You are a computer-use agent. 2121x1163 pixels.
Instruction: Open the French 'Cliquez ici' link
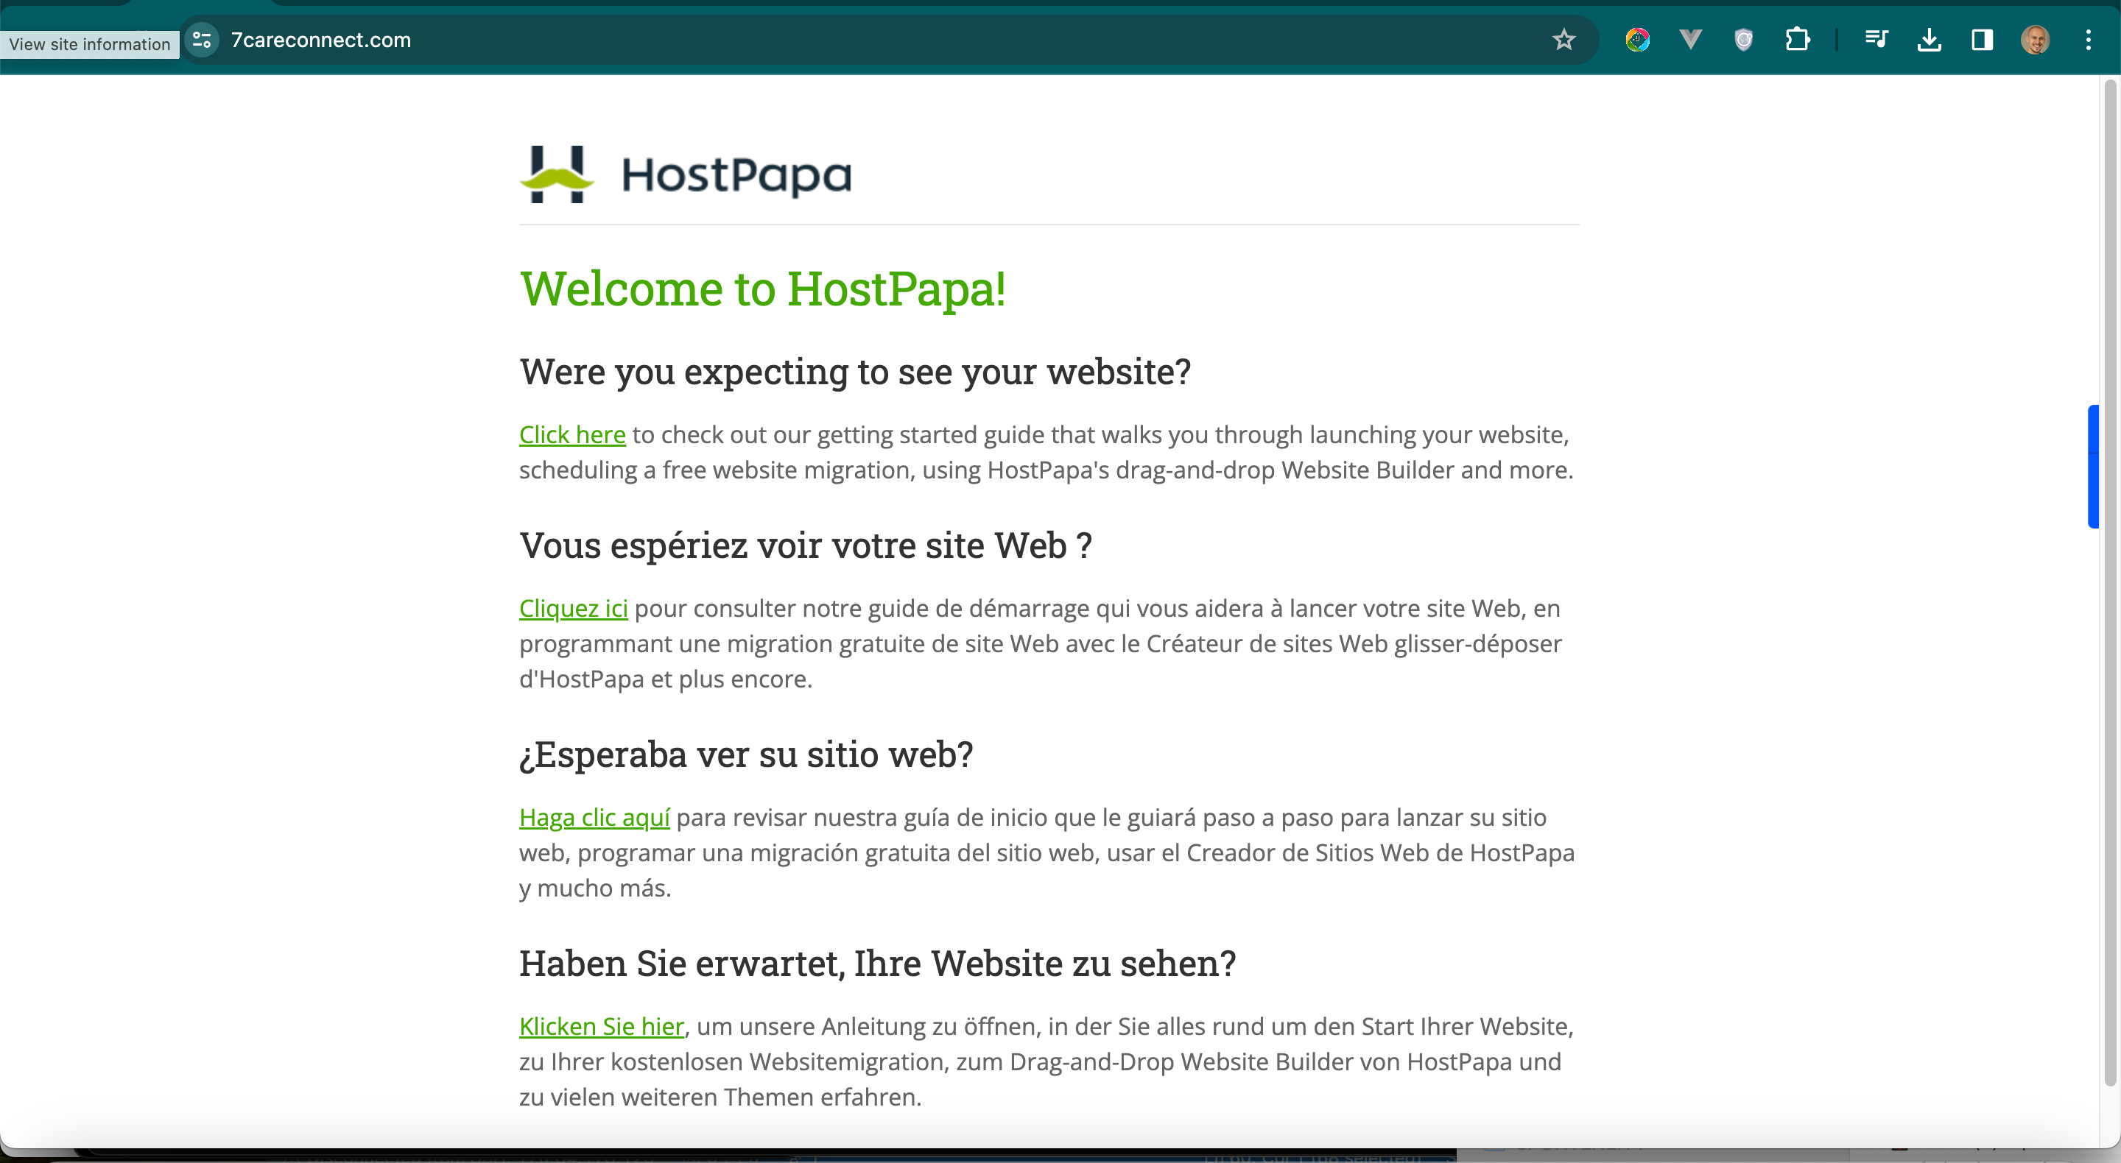[x=573, y=608]
